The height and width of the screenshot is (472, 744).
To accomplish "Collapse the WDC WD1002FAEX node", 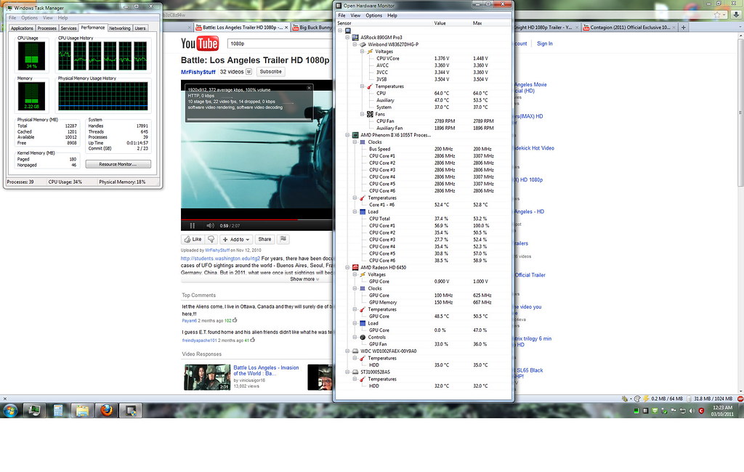I will [347, 351].
